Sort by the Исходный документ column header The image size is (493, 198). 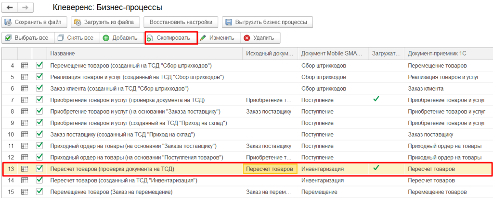[x=271, y=54]
